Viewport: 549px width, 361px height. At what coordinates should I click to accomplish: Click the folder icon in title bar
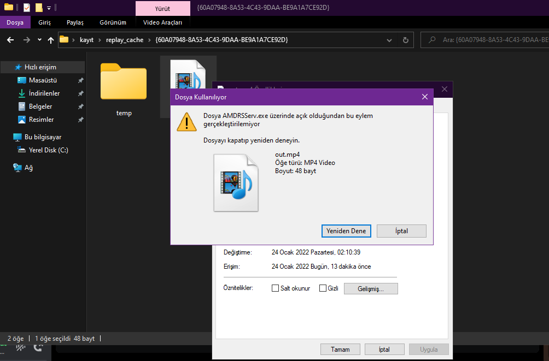(x=9, y=7)
